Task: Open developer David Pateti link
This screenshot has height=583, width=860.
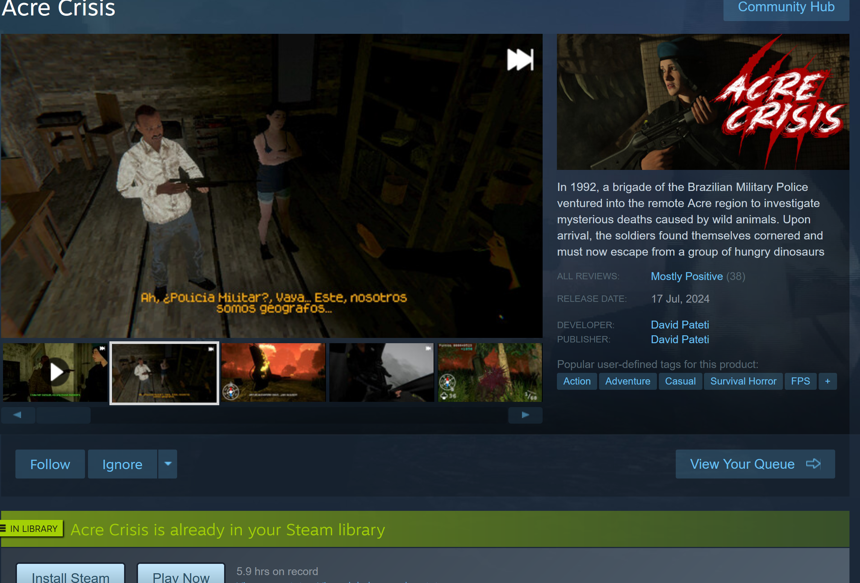Action: pos(680,325)
